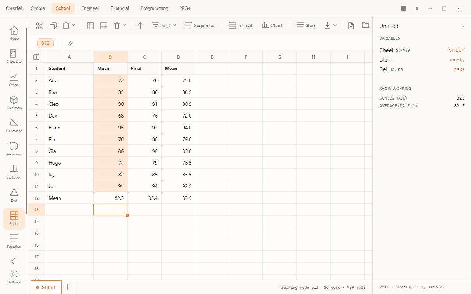The height and width of the screenshot is (294, 471).
Task: Switch to the PRG+ mode tab
Action: click(185, 8)
